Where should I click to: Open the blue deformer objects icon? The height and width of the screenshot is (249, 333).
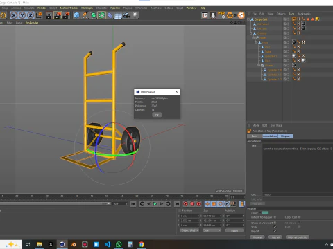click(110, 15)
